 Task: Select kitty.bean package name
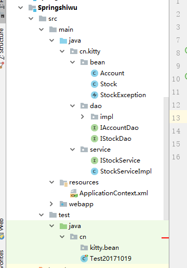104,248
